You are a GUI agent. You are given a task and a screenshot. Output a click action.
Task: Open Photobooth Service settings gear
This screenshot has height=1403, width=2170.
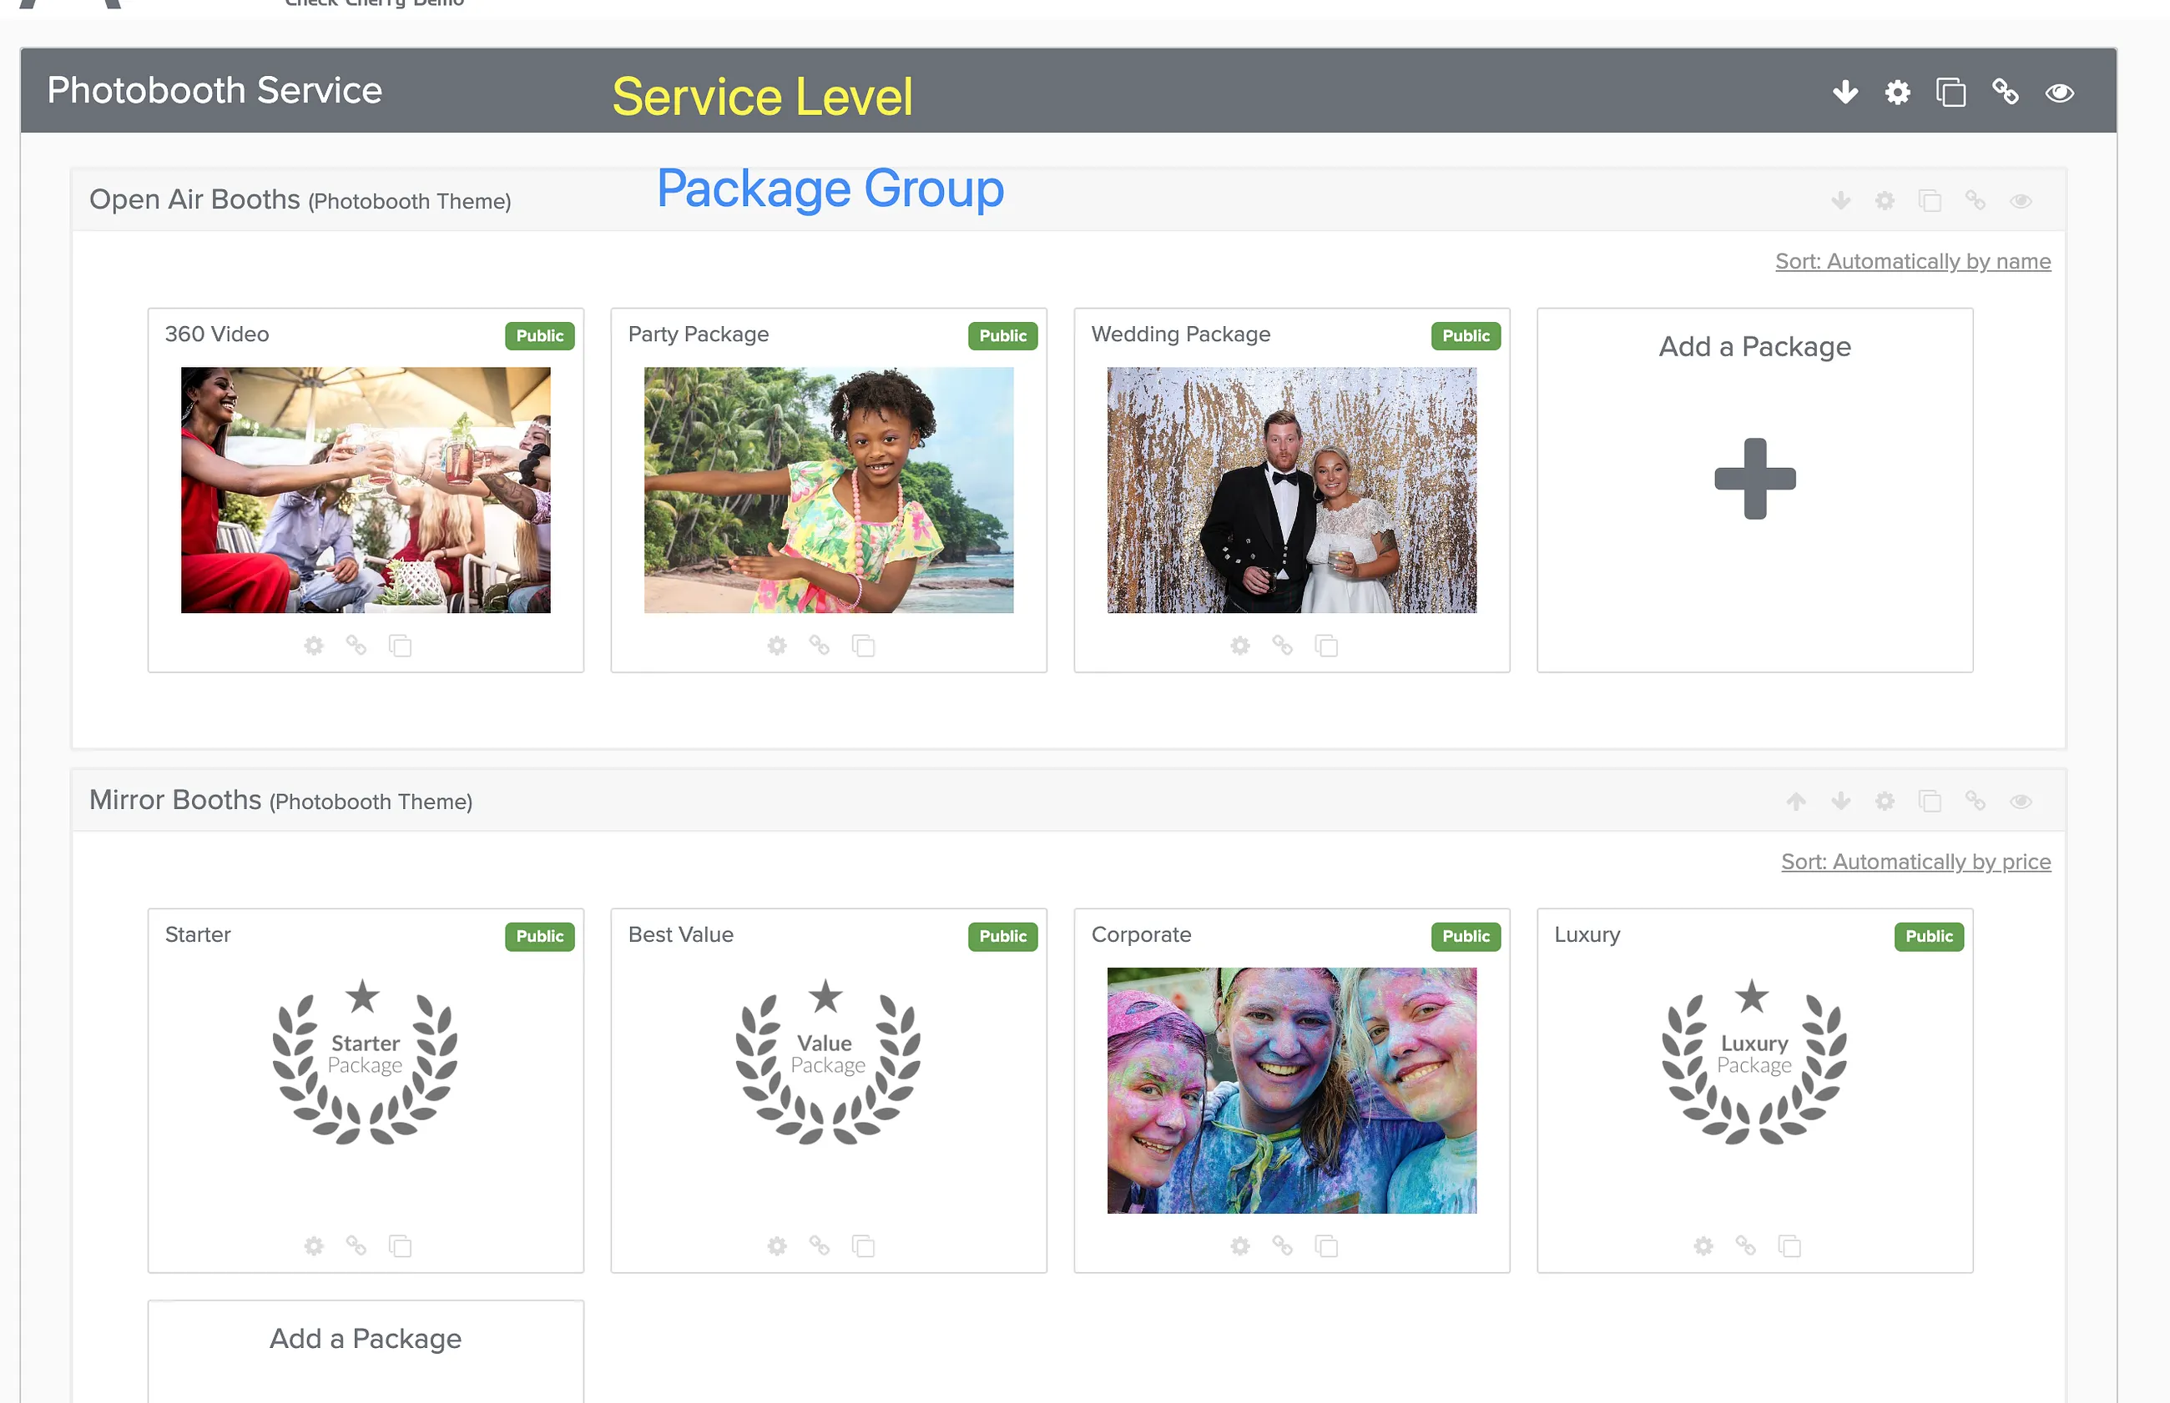pyautogui.click(x=1897, y=92)
